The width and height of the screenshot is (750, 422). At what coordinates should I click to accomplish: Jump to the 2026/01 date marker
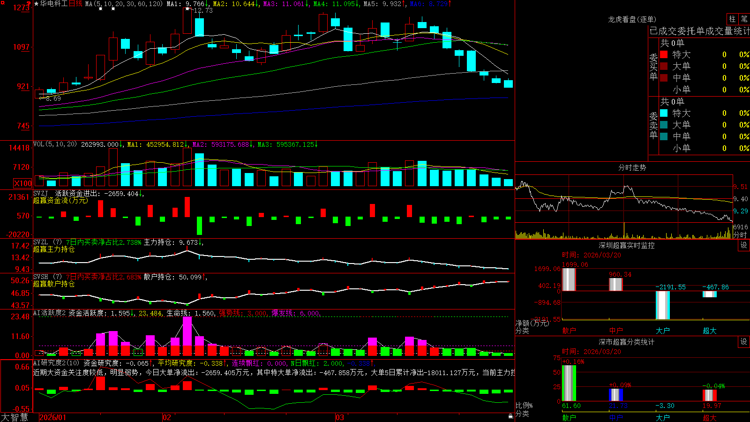click(53, 417)
